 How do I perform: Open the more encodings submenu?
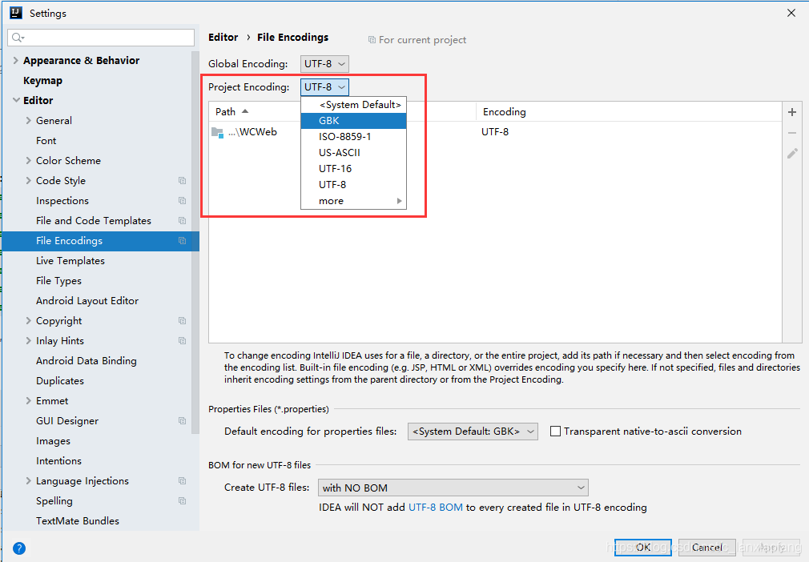[x=353, y=201]
